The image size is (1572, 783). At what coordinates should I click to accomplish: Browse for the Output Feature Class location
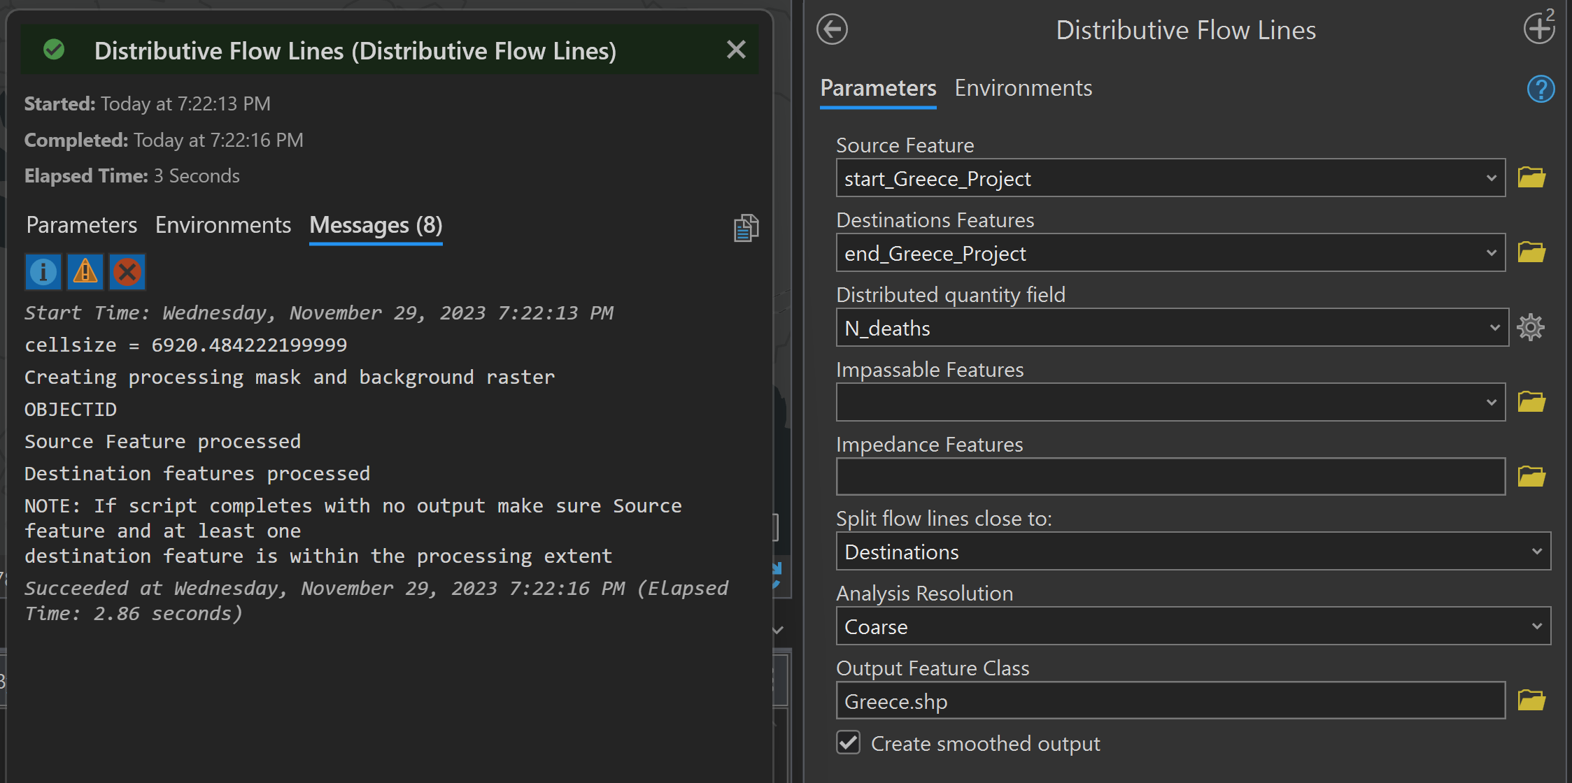[x=1531, y=700]
